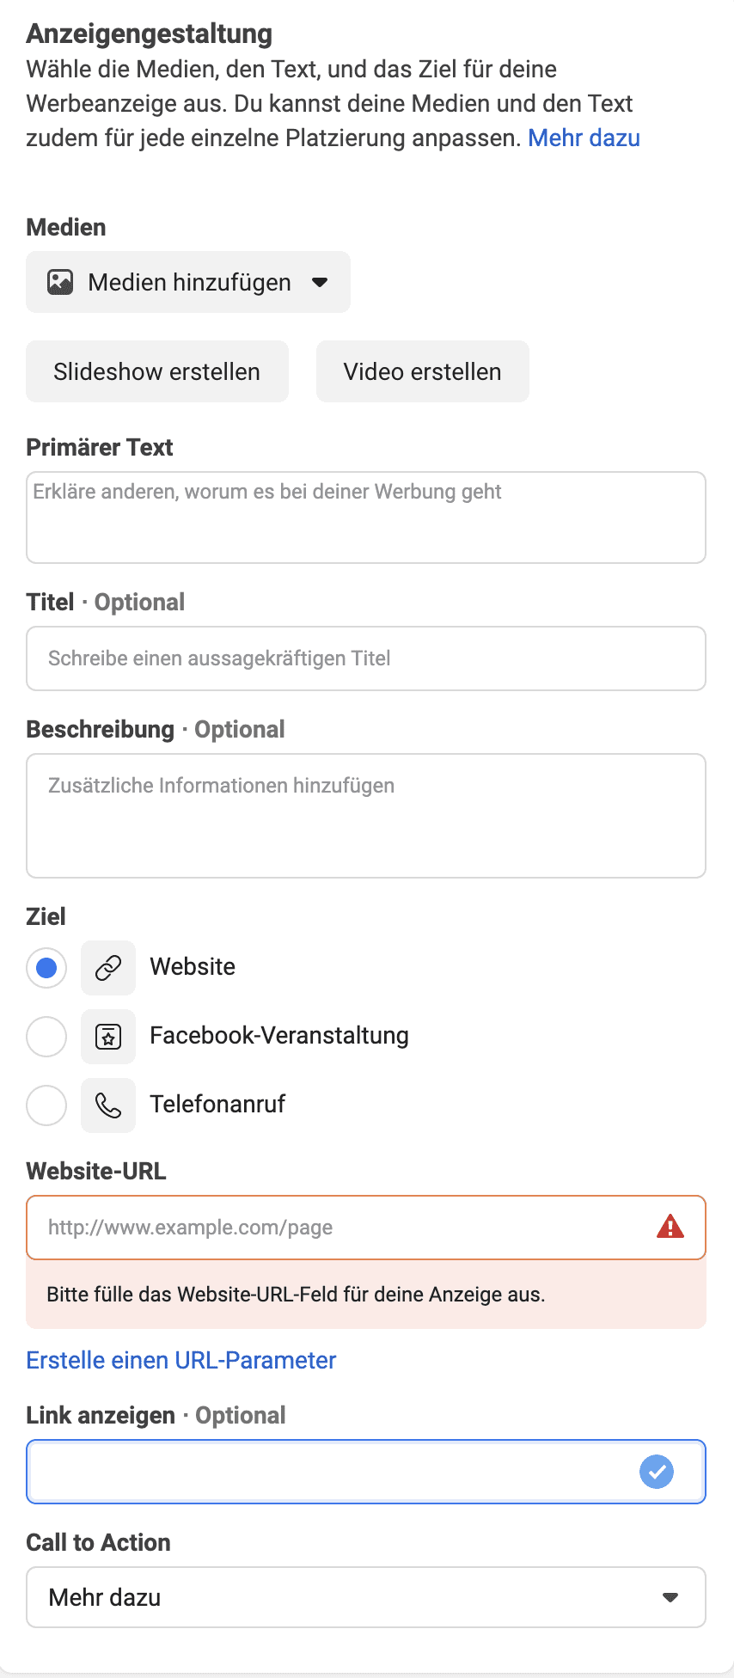This screenshot has width=734, height=1678.
Task: Open Erstelle einen URL-Parameter link
Action: coord(181,1360)
